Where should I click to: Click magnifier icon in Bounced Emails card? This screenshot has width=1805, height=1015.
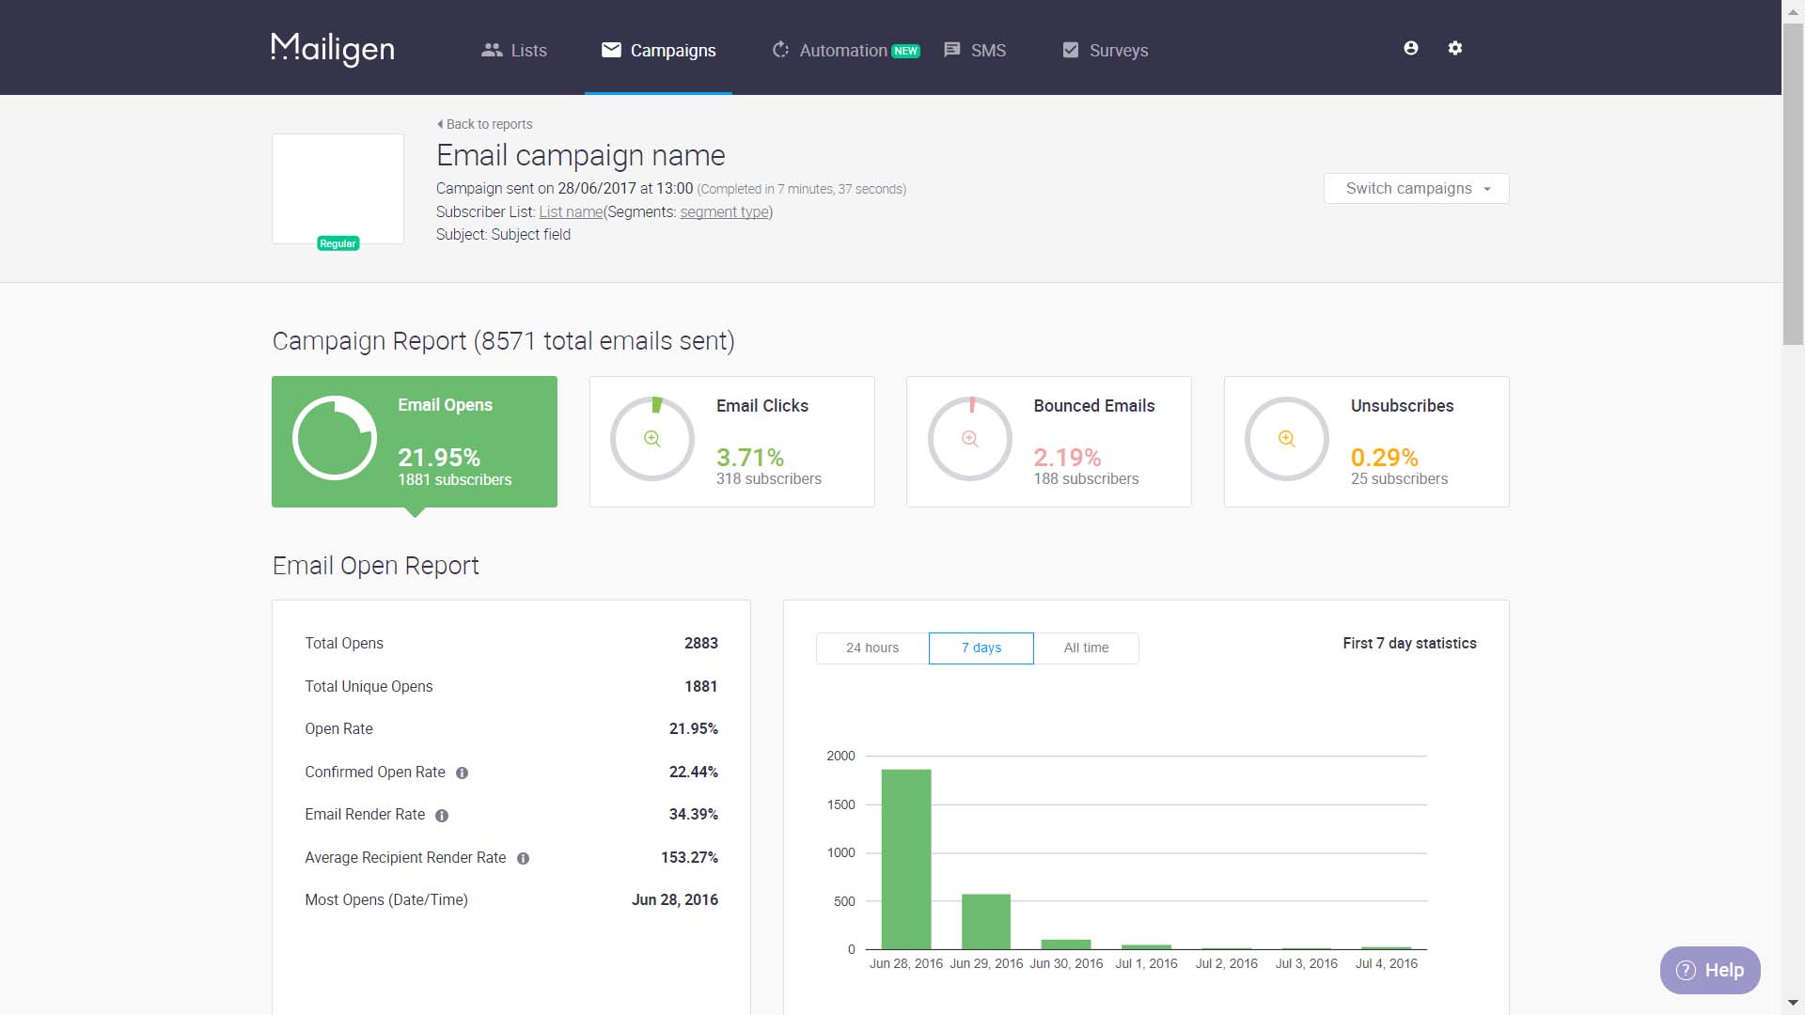click(970, 439)
